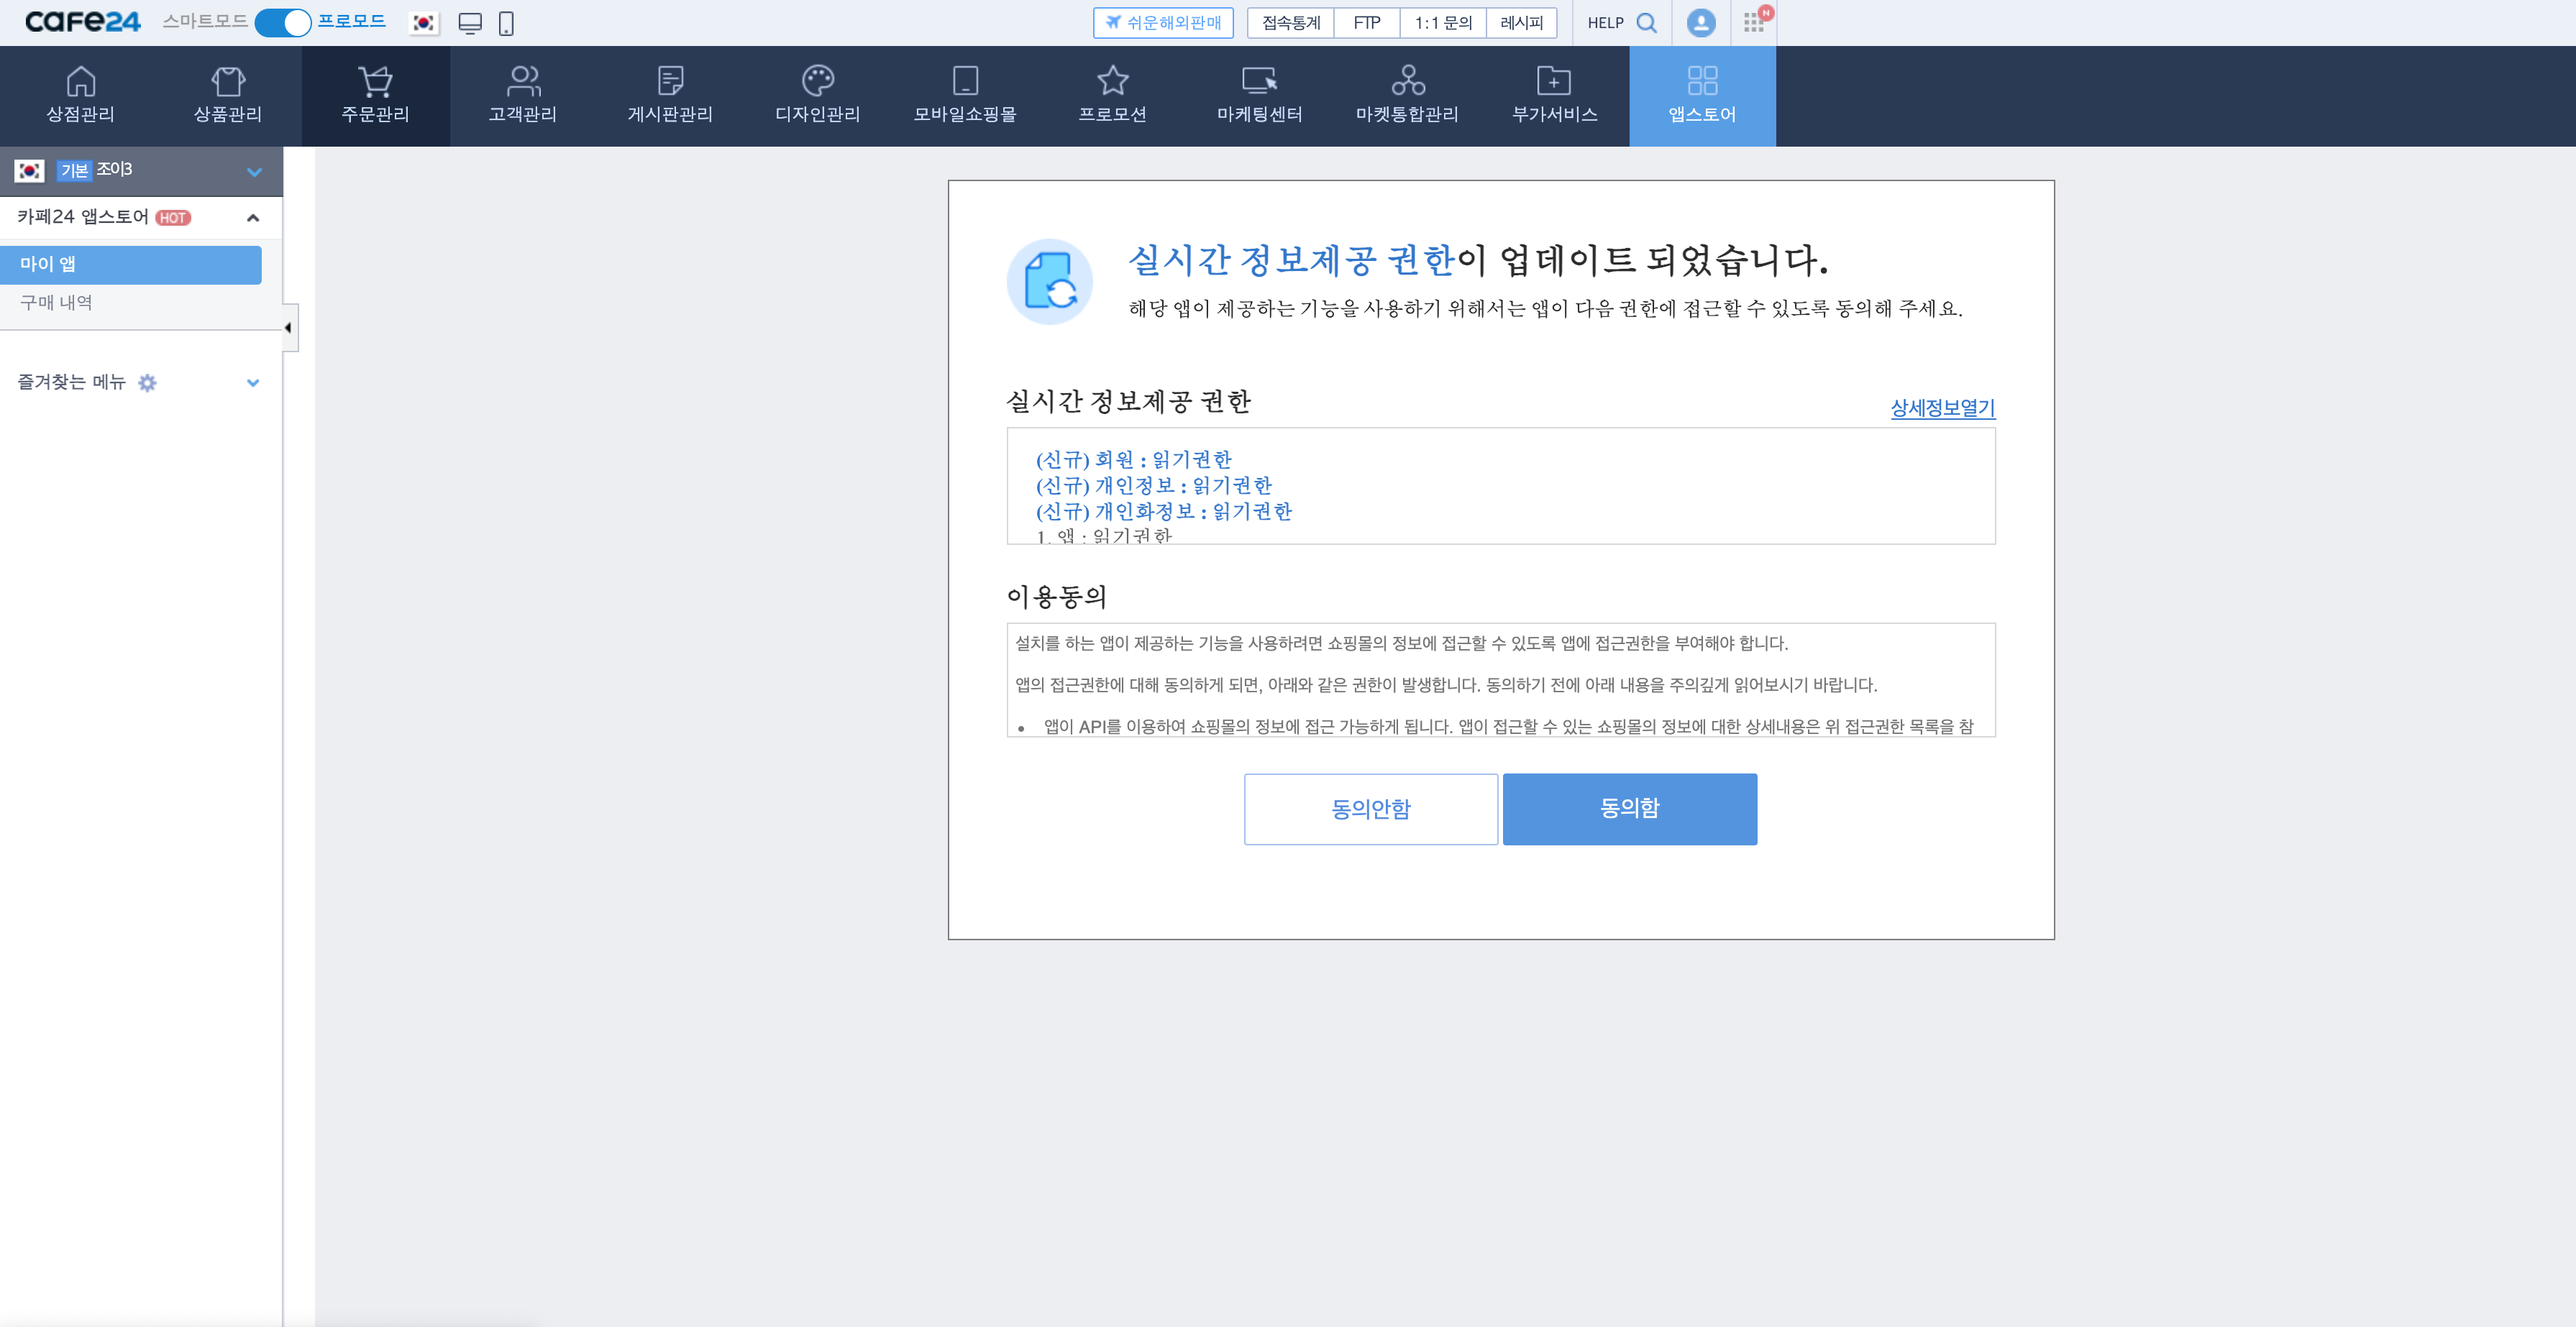The height and width of the screenshot is (1327, 2576).
Task: Click the HELP text in top bar
Action: tap(1605, 23)
